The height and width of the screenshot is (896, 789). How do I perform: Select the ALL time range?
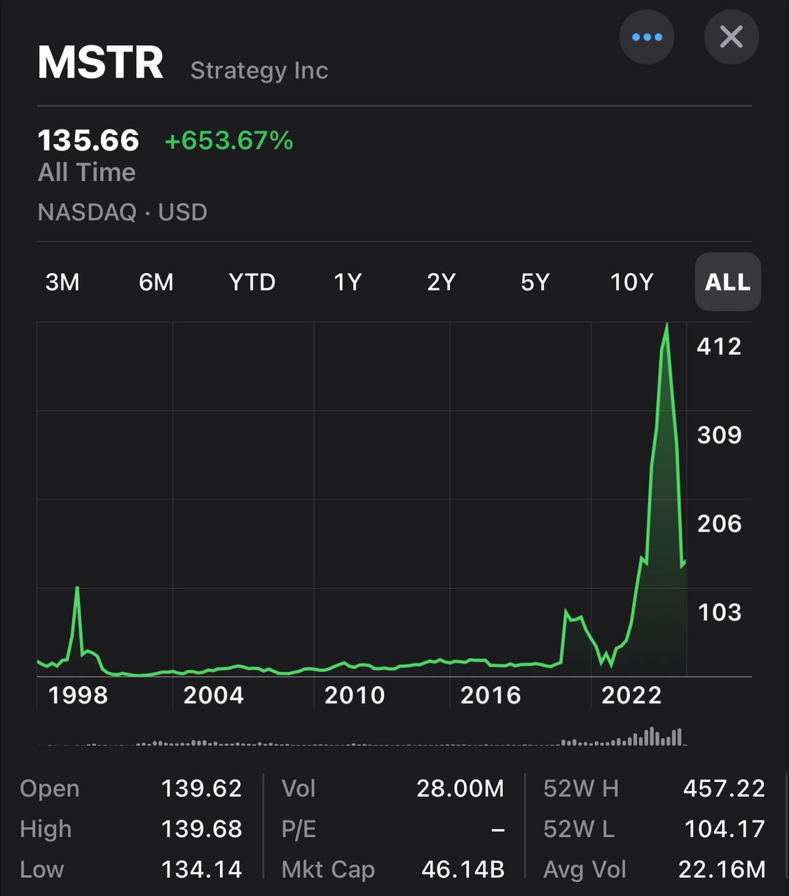click(x=728, y=282)
